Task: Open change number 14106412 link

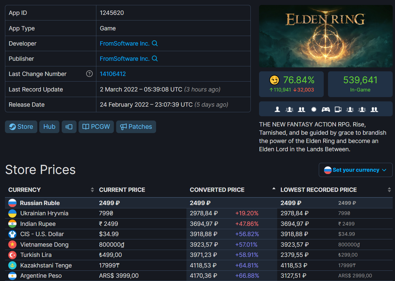Action: [x=113, y=74]
